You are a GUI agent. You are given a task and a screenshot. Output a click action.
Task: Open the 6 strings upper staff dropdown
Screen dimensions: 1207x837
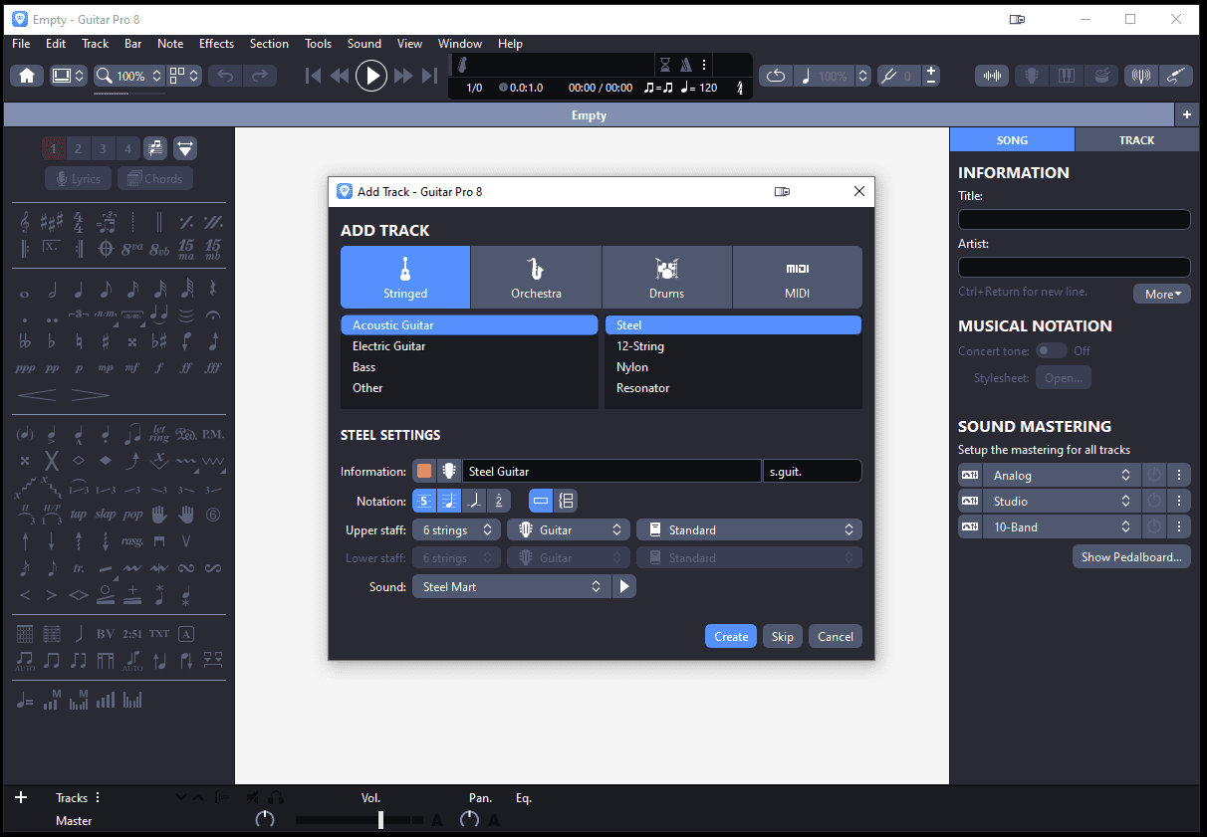click(x=456, y=530)
